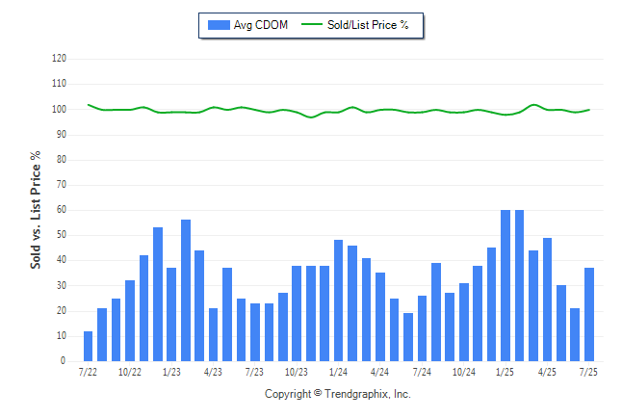The height and width of the screenshot is (418, 622).
Task: Click the '90' y-axis value
Action: coord(62,135)
